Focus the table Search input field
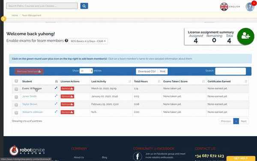The image size is (257, 161). [x=230, y=71]
